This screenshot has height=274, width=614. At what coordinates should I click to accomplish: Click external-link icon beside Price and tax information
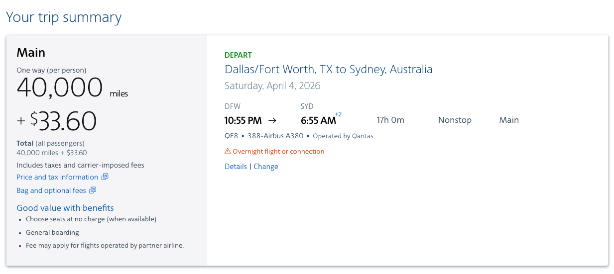point(105,177)
